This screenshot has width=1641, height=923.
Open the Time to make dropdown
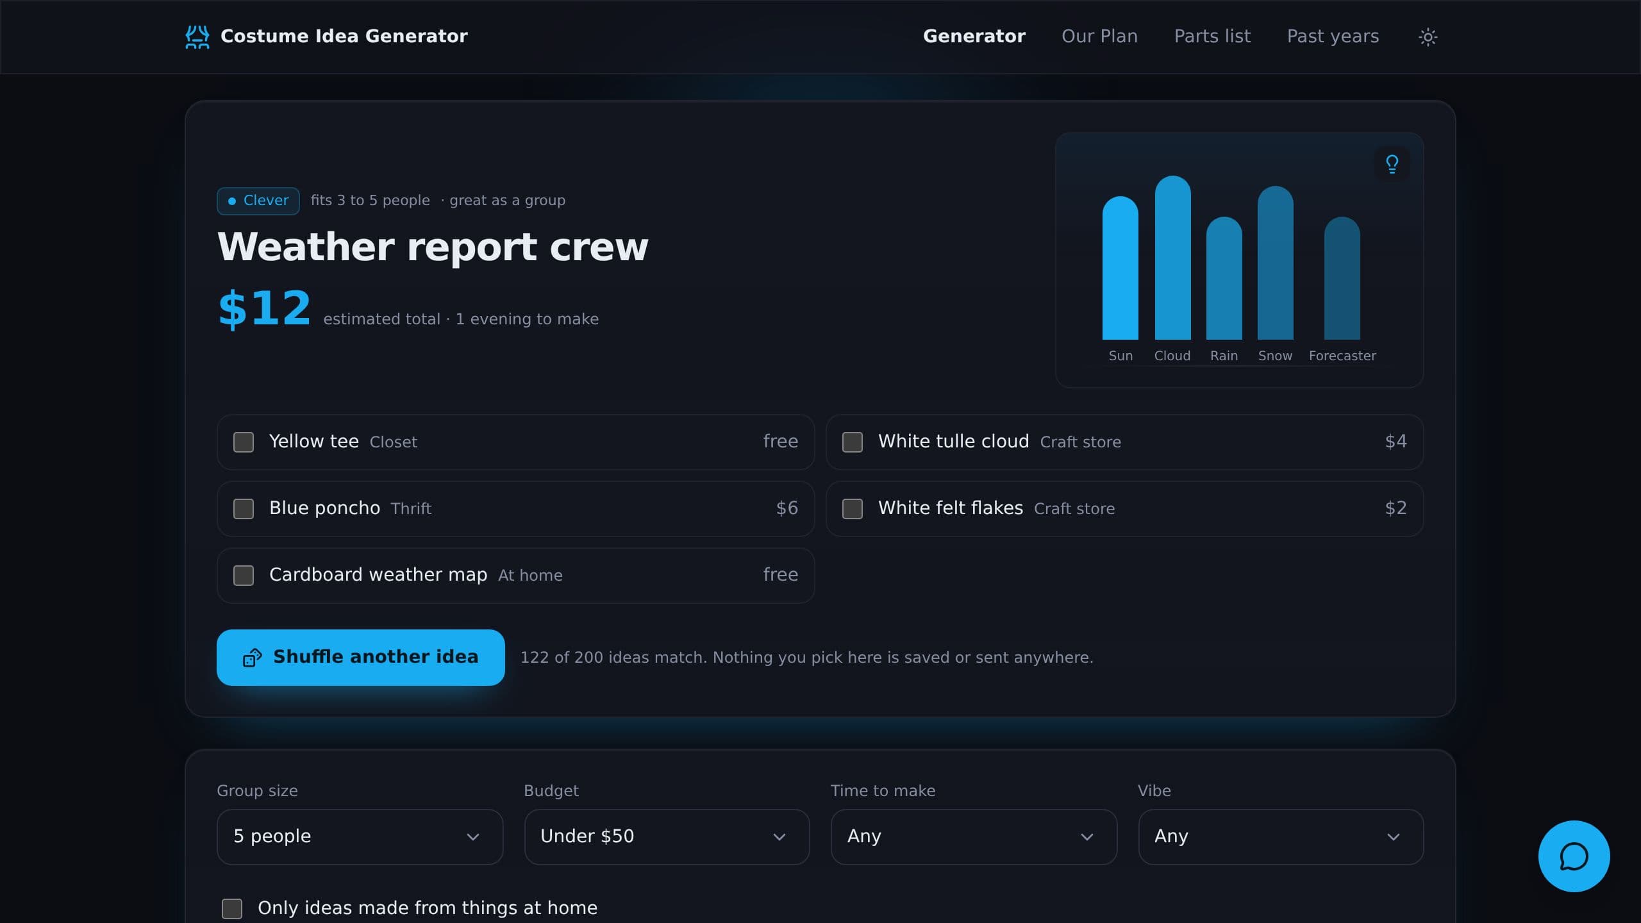974,836
